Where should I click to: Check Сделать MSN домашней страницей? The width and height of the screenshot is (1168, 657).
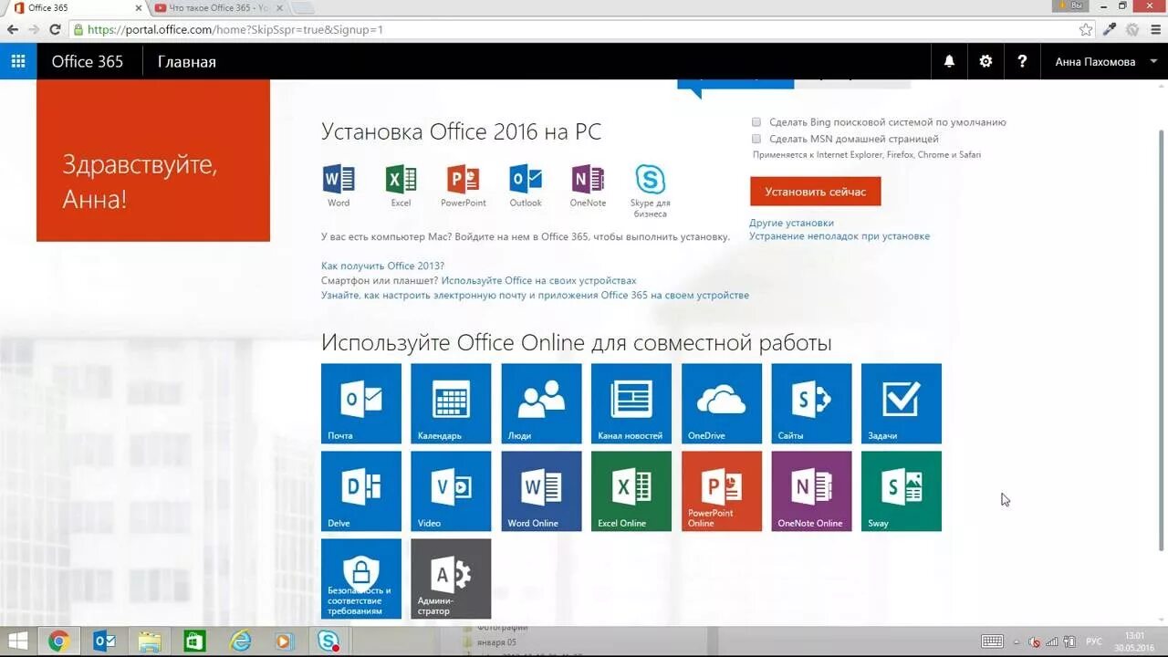[756, 139]
